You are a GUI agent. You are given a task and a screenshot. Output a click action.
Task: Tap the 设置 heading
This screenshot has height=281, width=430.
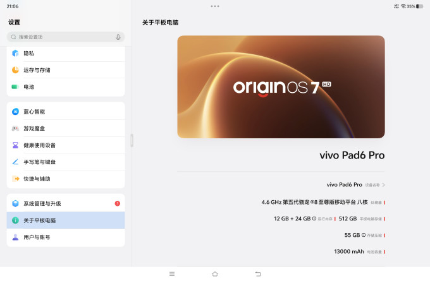point(14,22)
